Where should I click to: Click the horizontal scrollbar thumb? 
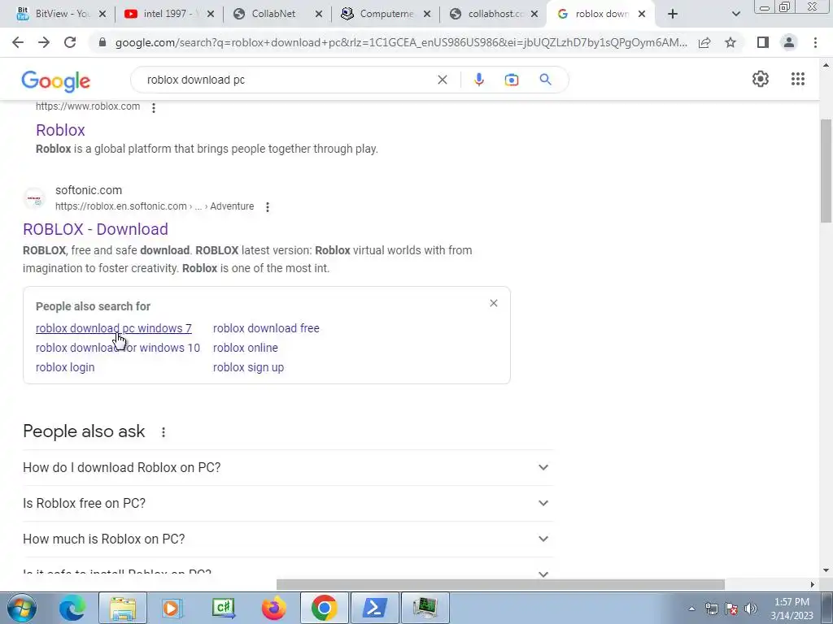click(500, 584)
